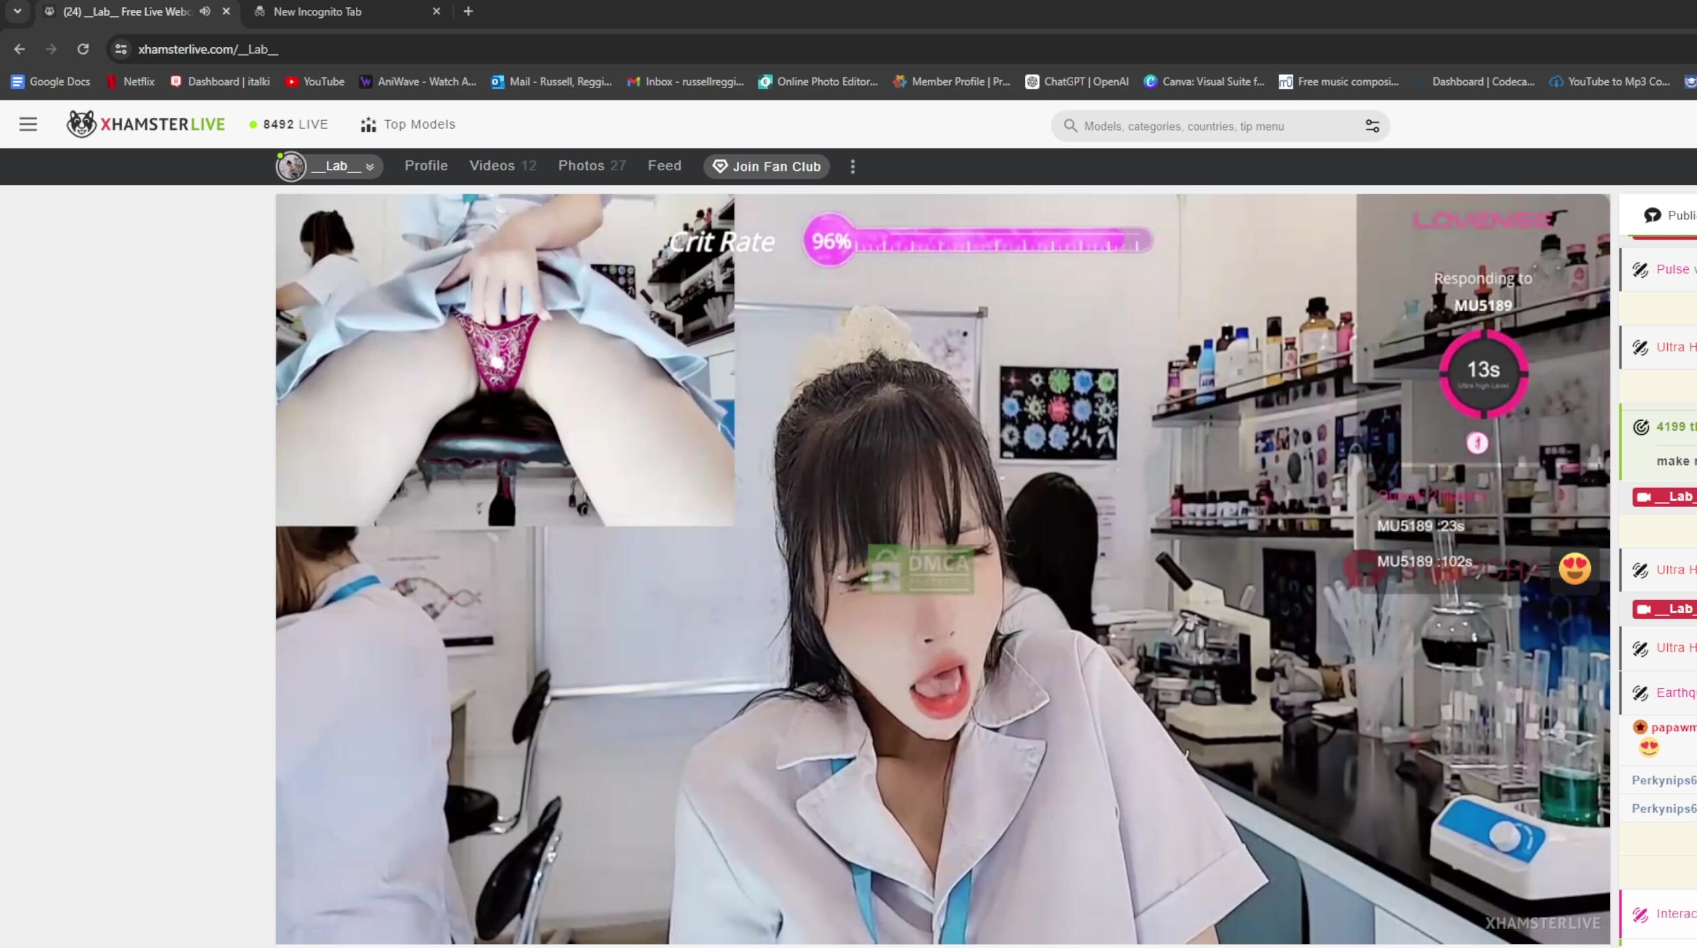The height and width of the screenshot is (948, 1697).
Task: Open the Feed tab
Action: point(664,166)
